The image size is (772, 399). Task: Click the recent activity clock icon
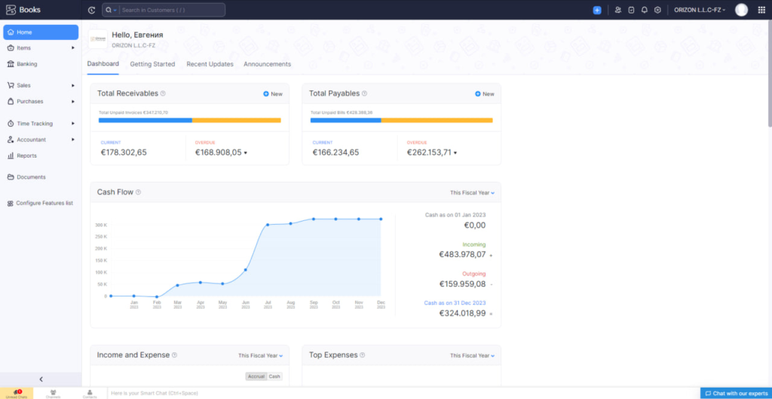(x=91, y=10)
